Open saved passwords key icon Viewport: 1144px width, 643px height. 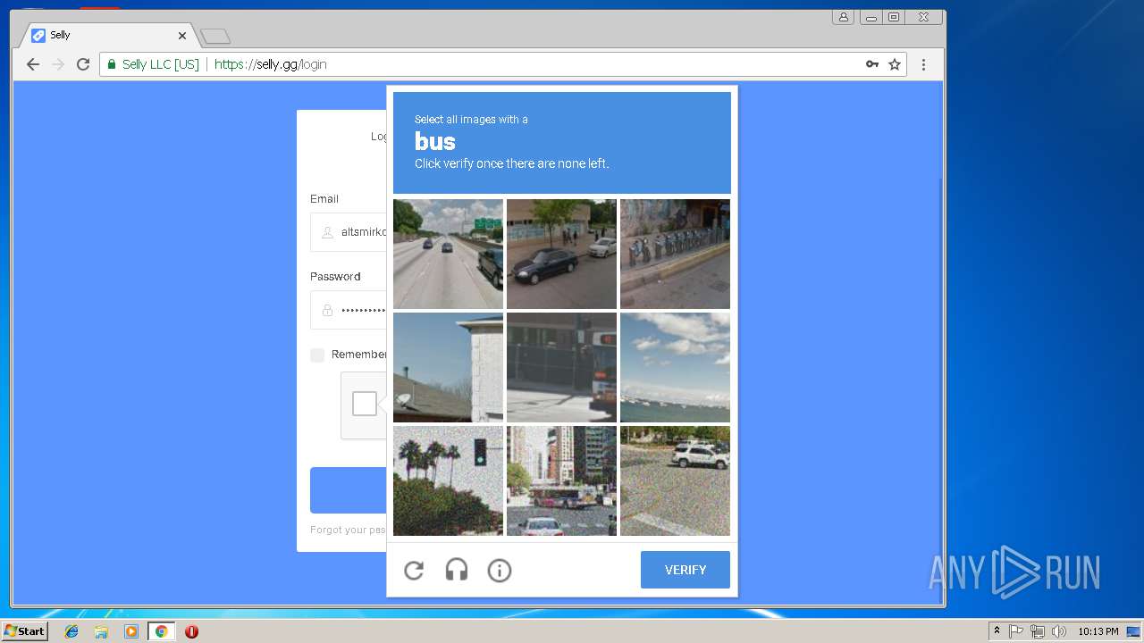[872, 64]
